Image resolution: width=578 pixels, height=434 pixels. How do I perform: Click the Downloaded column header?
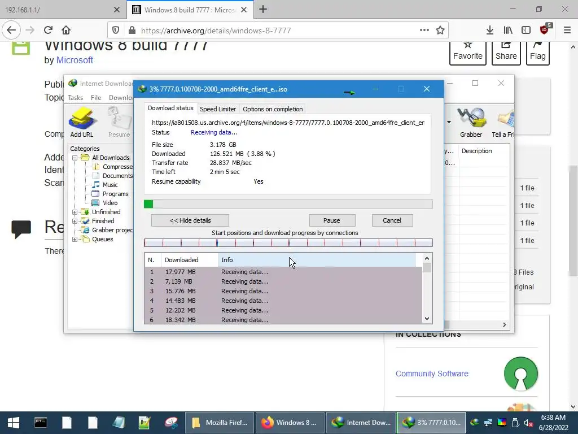click(x=190, y=260)
